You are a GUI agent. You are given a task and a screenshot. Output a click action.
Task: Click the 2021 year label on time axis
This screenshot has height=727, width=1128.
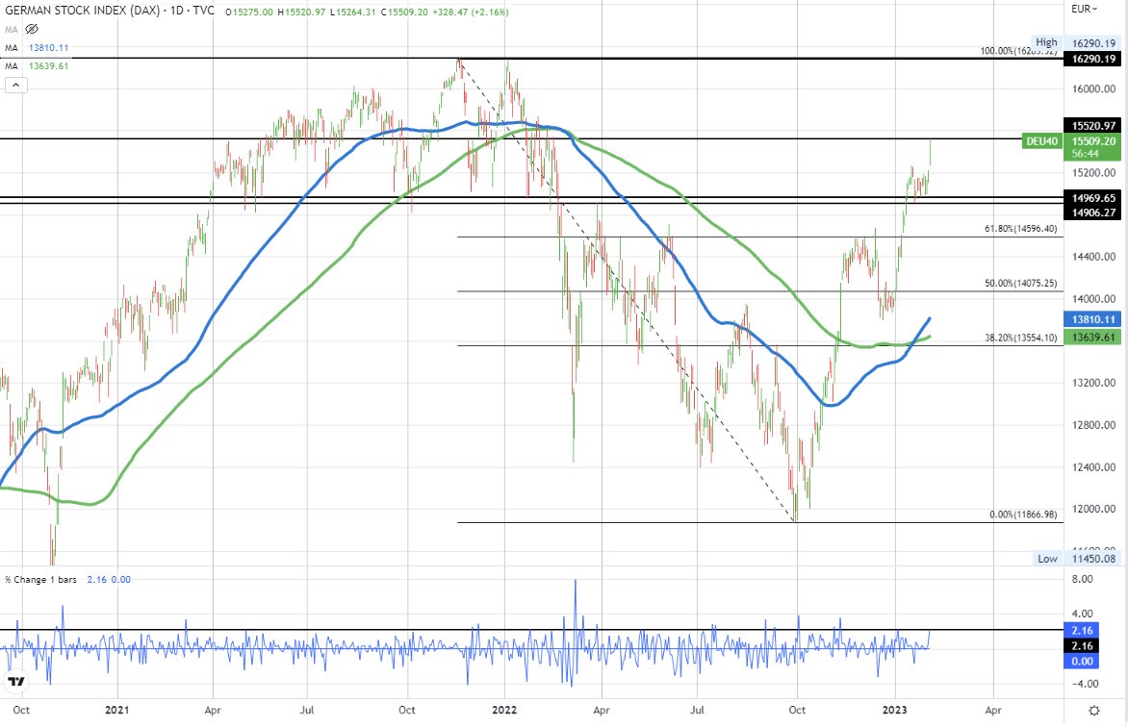(x=116, y=711)
